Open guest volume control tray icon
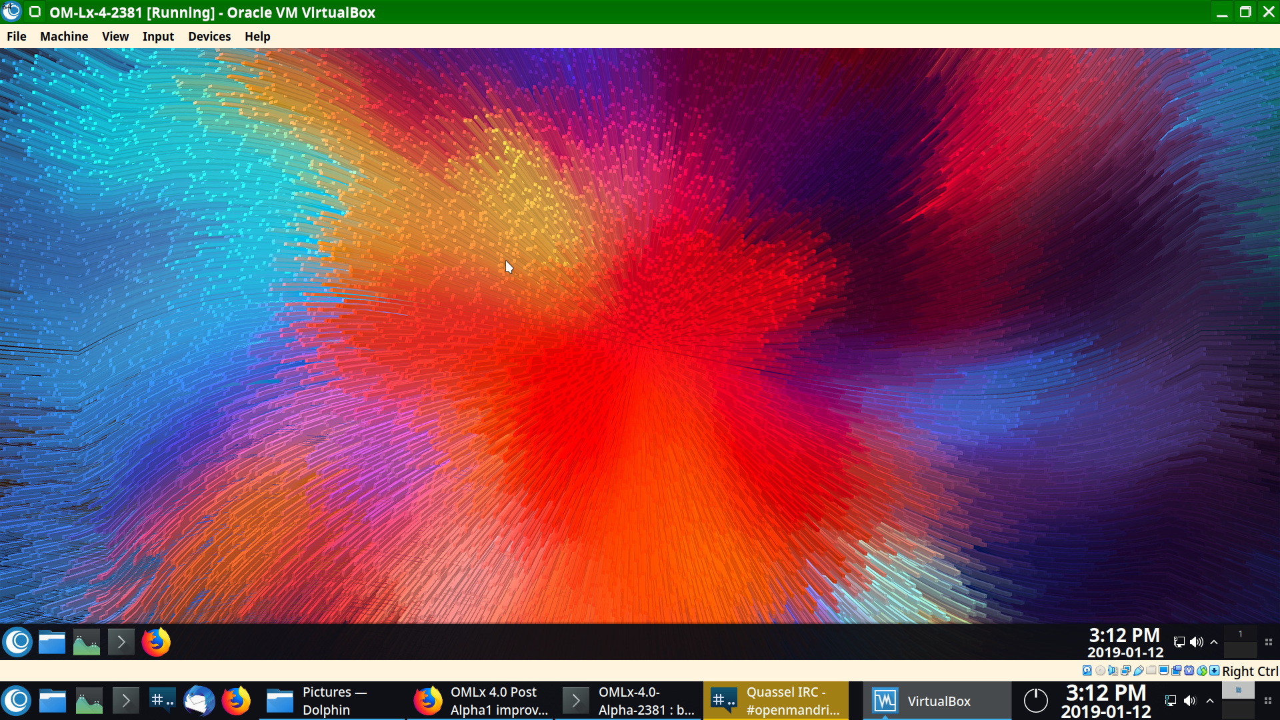Viewport: 1280px width, 720px height. click(x=1197, y=642)
